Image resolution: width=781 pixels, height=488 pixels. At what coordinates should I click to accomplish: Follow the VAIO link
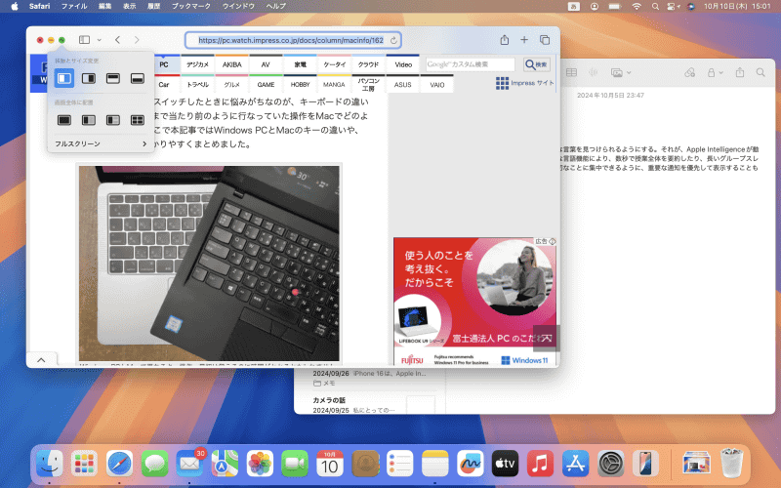(x=436, y=85)
